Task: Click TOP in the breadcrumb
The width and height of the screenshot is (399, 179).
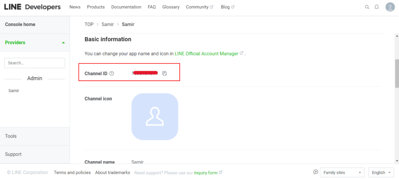Action: (89, 25)
